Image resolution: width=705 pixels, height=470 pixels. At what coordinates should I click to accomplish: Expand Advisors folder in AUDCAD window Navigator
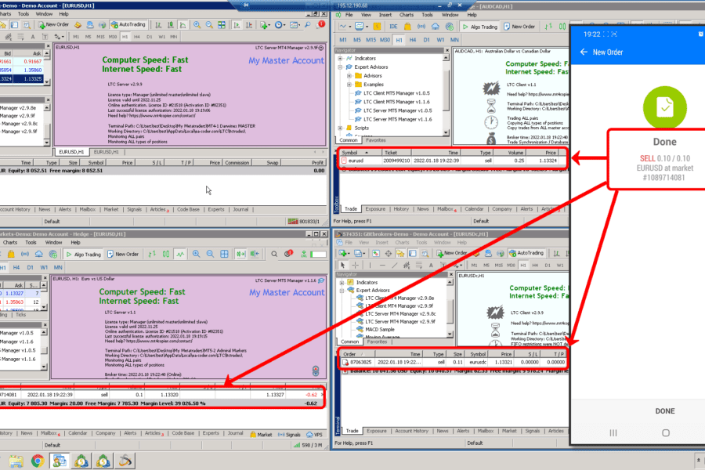click(349, 75)
